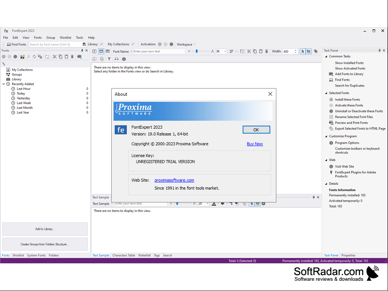
Task: Open the Font Name dropdown
Action: tap(123, 51)
